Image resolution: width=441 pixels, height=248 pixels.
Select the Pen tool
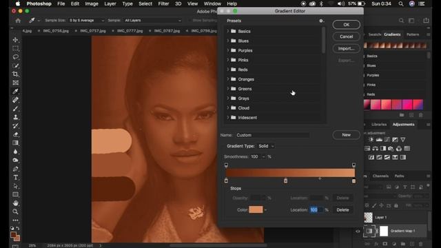[15, 169]
